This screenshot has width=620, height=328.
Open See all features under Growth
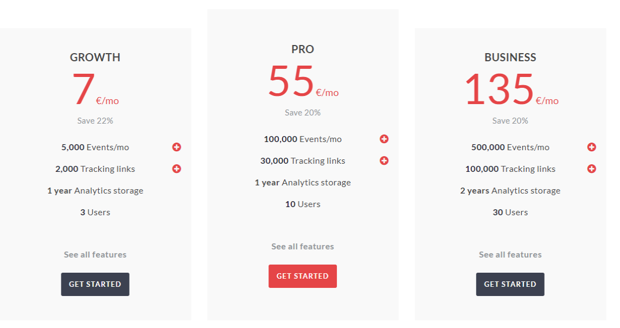tap(95, 255)
